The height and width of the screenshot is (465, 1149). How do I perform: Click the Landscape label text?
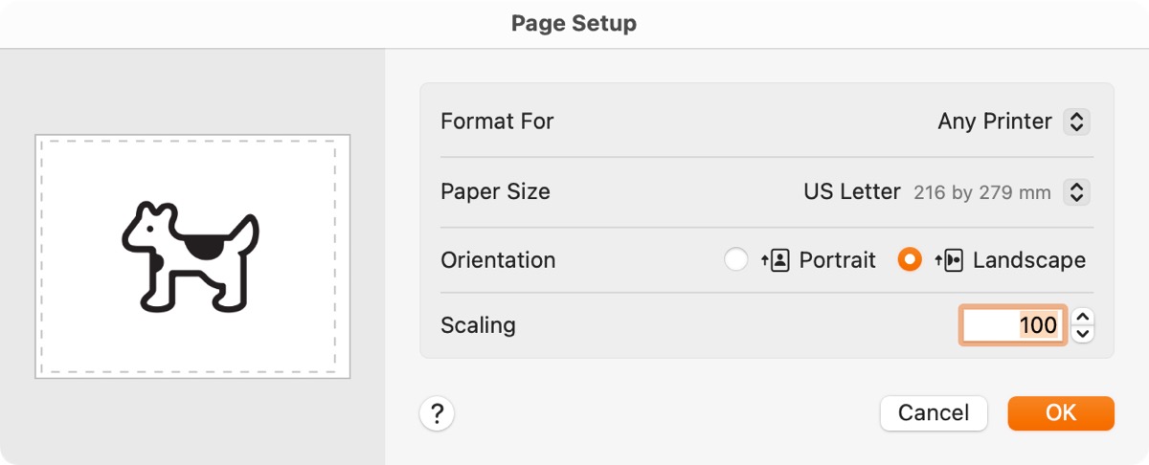pyautogui.click(x=1029, y=260)
